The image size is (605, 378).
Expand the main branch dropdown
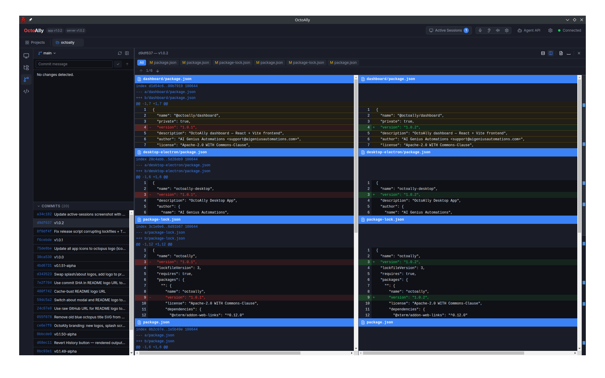pyautogui.click(x=47, y=53)
